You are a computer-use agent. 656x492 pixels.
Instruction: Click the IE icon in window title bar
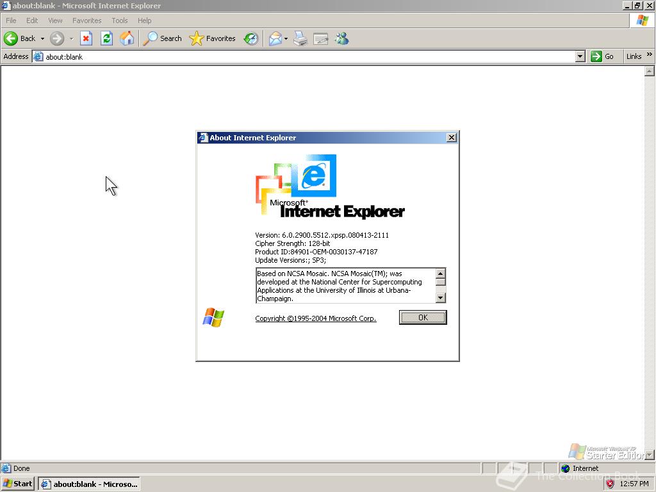pos(6,5)
